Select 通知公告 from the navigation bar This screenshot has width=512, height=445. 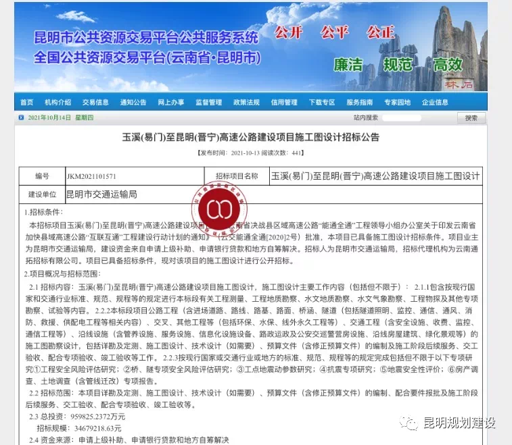click(133, 103)
